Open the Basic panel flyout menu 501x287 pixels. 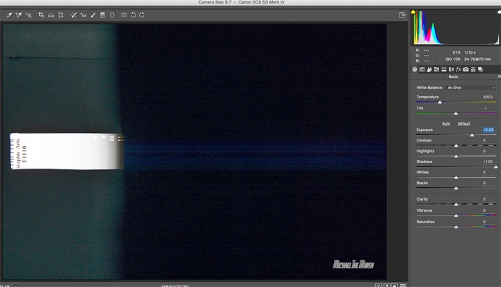(499, 77)
